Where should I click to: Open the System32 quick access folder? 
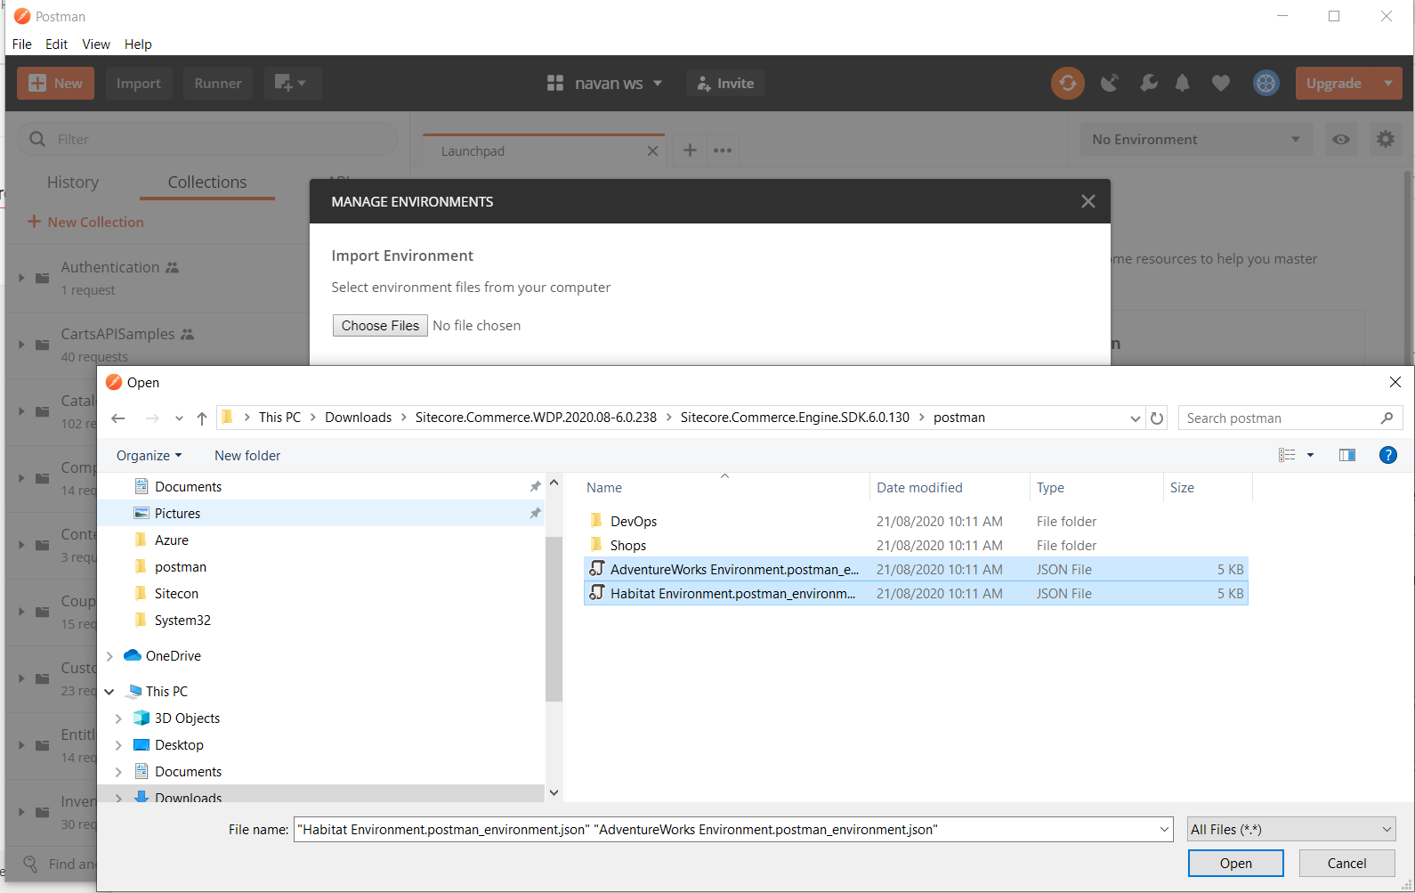click(x=182, y=620)
